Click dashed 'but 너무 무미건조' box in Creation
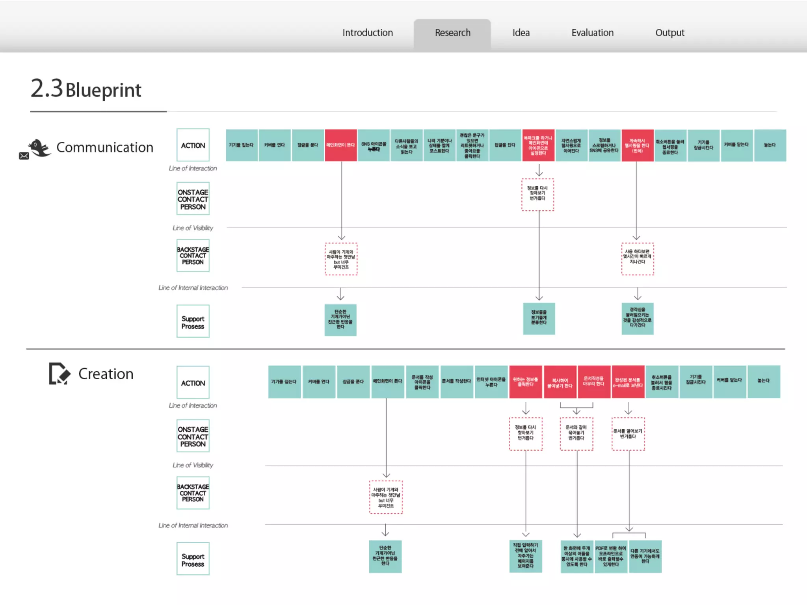 point(386,497)
